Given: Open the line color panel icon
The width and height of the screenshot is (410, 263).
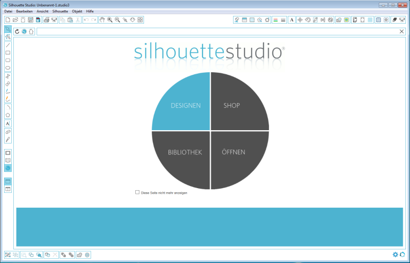Looking at the screenshot, I should (x=276, y=20).
